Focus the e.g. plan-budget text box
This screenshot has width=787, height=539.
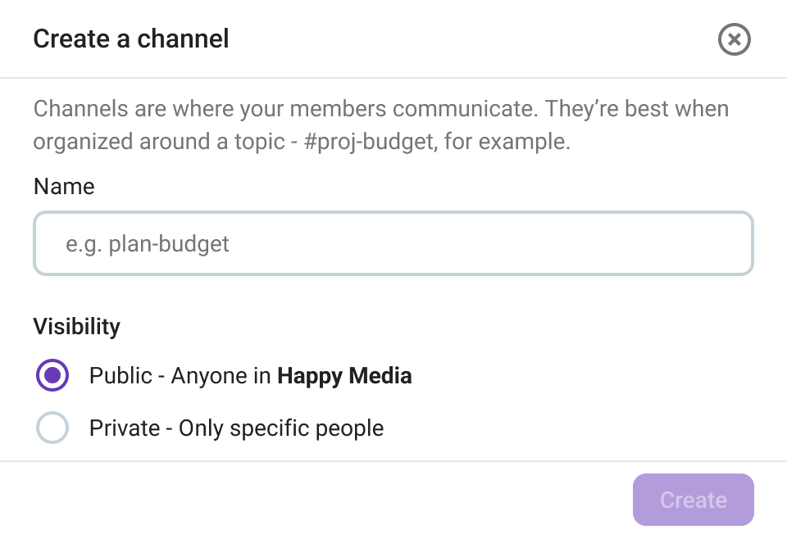coord(393,243)
